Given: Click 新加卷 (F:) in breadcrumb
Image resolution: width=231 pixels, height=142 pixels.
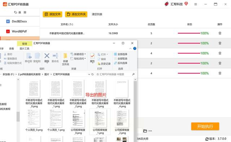Looking at the screenshot, I should [8, 74].
